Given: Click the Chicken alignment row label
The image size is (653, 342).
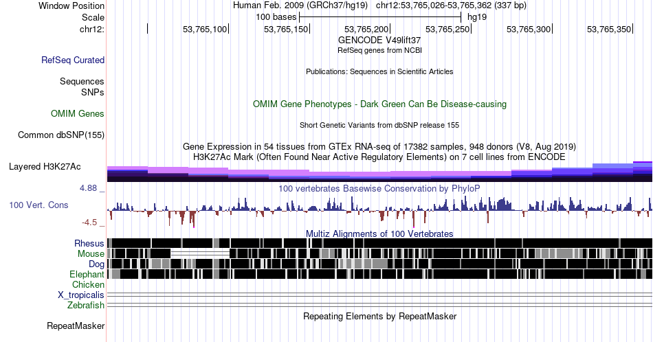Looking at the screenshot, I should pyautogui.click(x=88, y=284).
